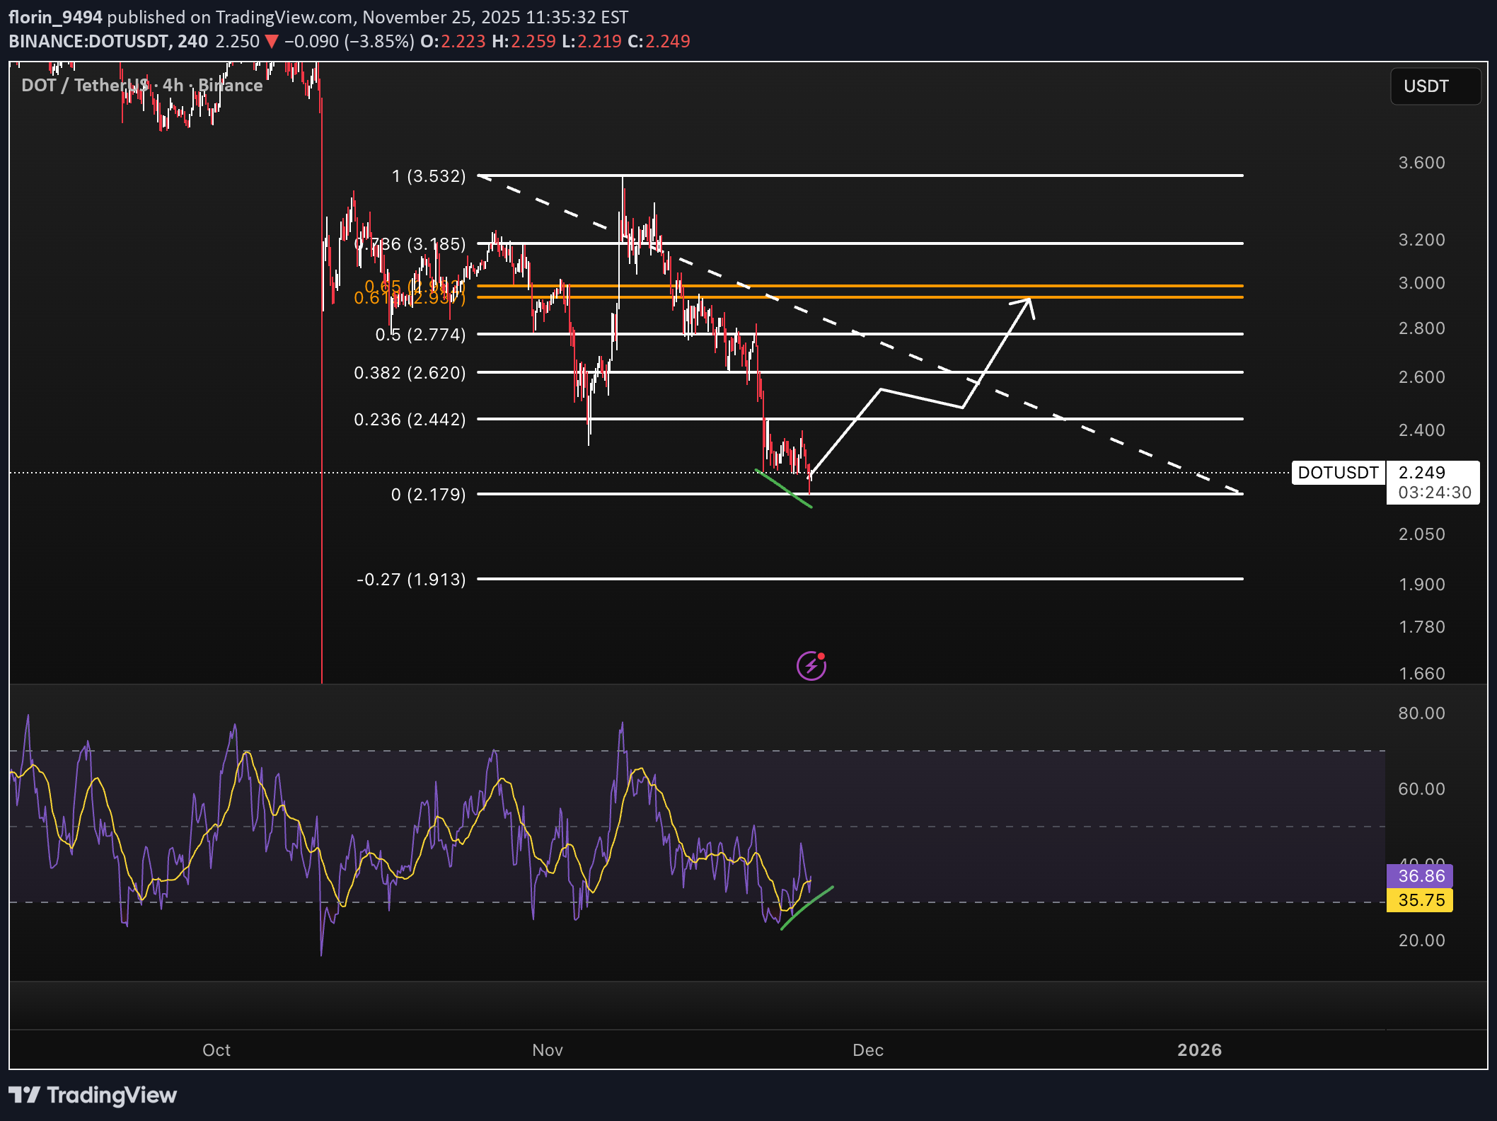Click the TradingView logo at bottom left
Image resolution: width=1497 pixels, height=1121 pixels.
point(93,1095)
